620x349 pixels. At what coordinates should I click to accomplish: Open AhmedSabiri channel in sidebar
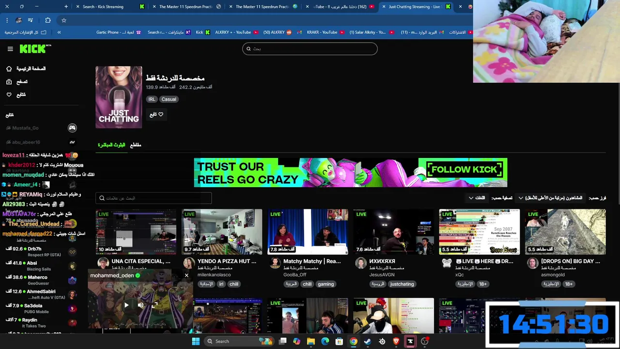[x=41, y=294]
